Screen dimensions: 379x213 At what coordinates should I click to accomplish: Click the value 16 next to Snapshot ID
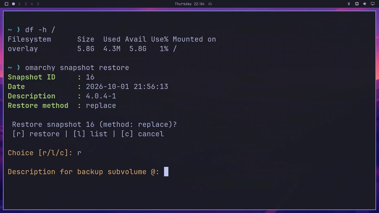pos(90,77)
